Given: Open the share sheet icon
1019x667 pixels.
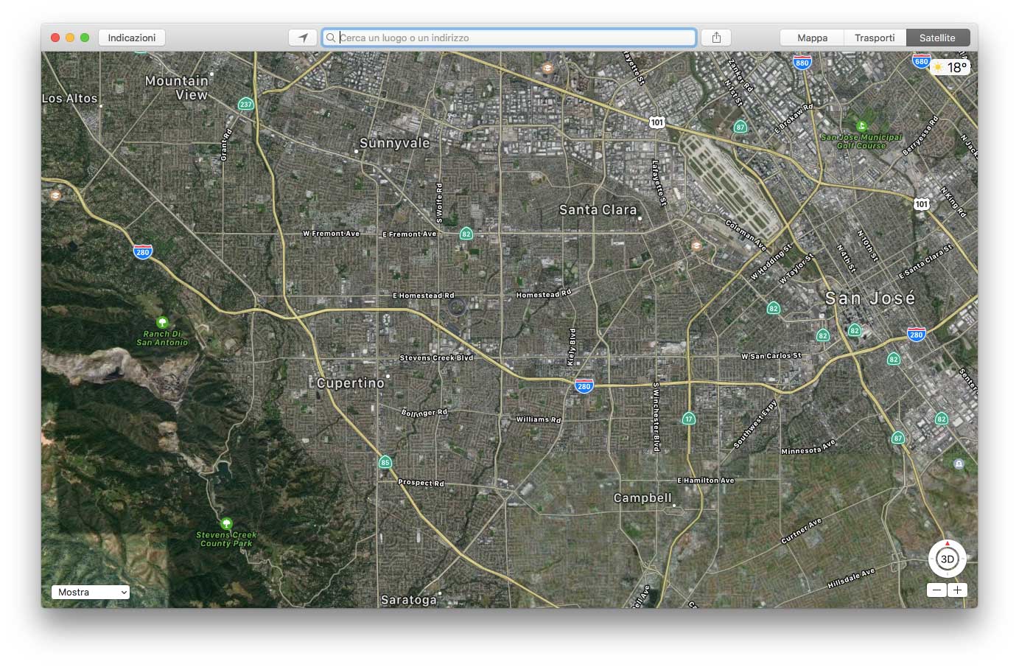Looking at the screenshot, I should (x=715, y=37).
